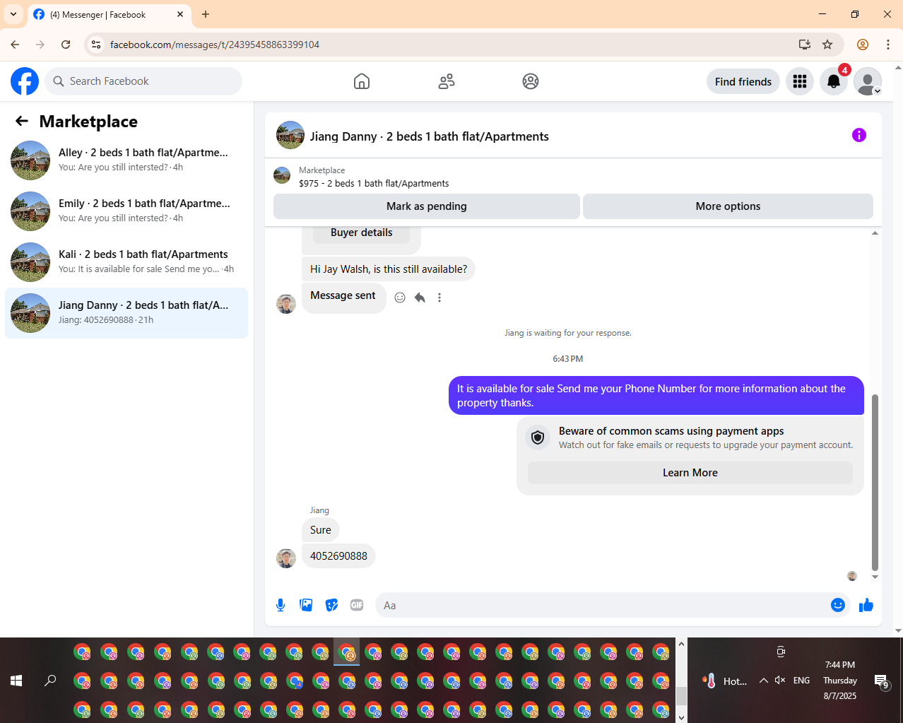The height and width of the screenshot is (723, 903).
Task: Open the Facebook menu grid icon
Action: 800,81
